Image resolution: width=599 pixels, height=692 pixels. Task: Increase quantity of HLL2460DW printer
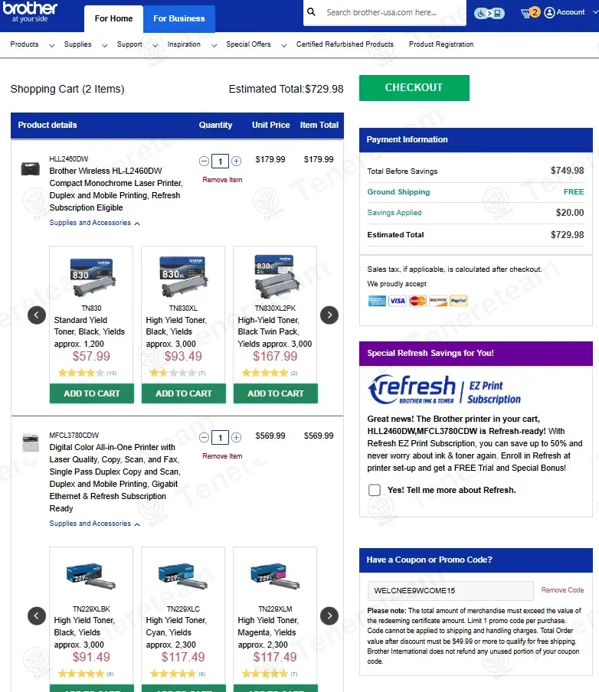tap(237, 161)
